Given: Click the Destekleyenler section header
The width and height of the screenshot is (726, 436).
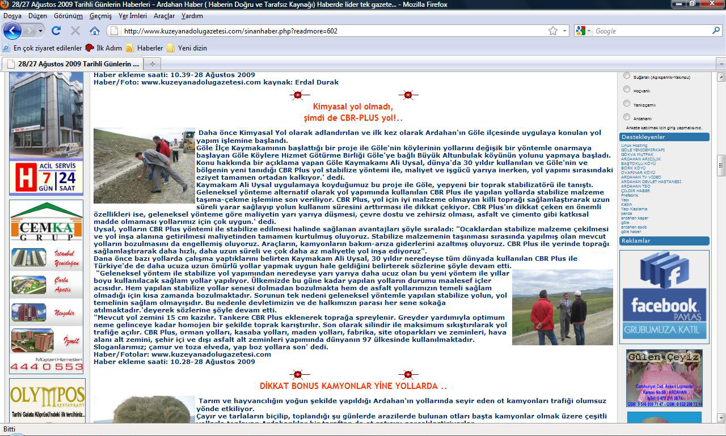Looking at the screenshot, I should [x=664, y=137].
